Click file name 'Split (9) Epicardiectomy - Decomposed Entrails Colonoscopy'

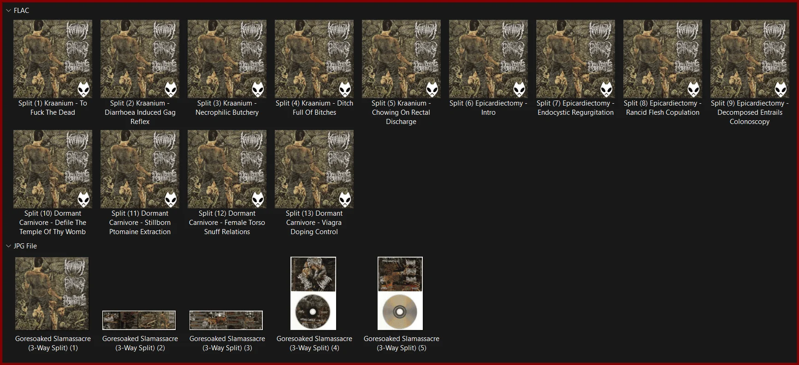(750, 112)
